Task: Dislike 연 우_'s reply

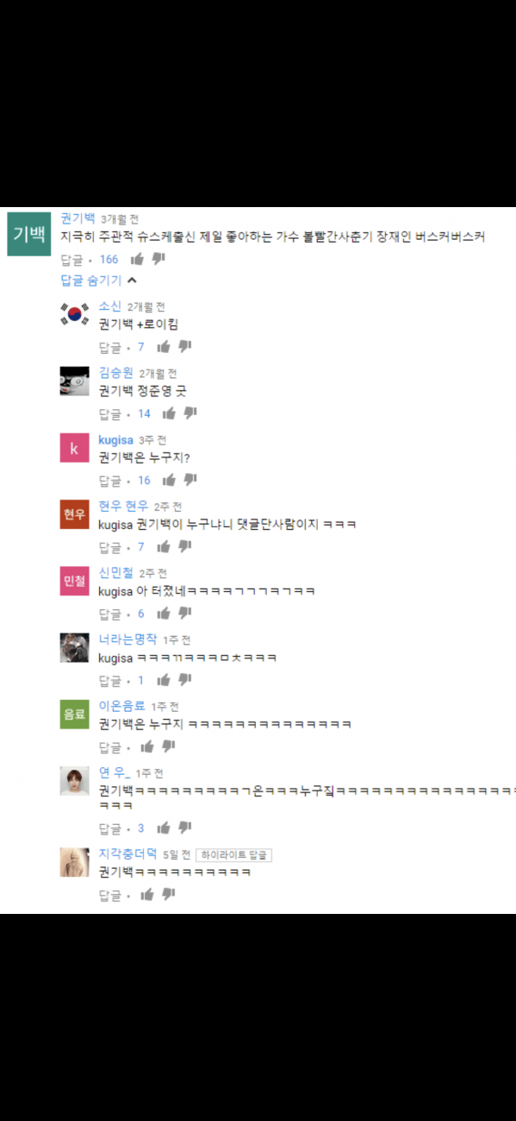Action: (x=184, y=828)
